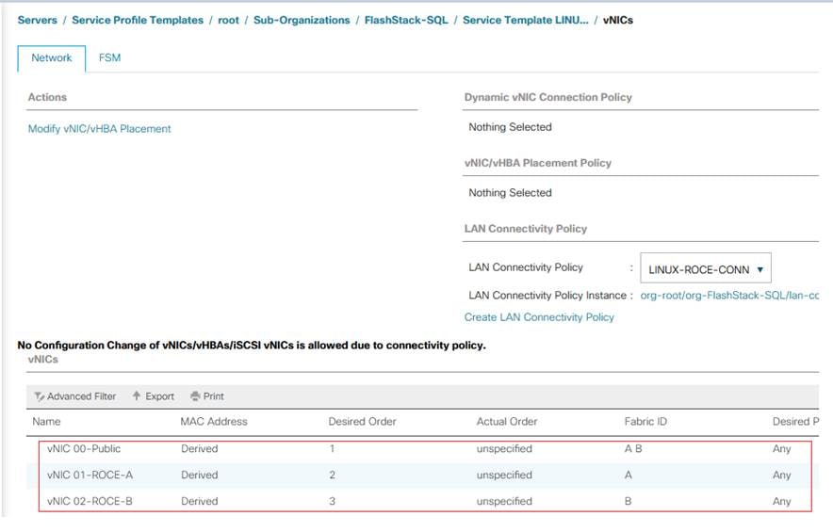This screenshot has height=532, width=833.
Task: Open the LAN Connectivity Policy Instance link
Action: (729, 296)
